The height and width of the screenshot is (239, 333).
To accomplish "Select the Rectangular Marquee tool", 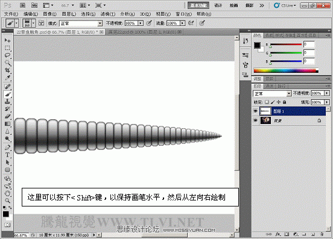I will coord(7,48).
